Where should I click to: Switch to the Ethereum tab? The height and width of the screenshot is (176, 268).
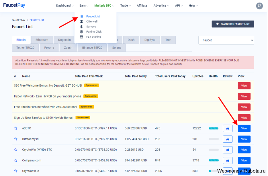click(42, 40)
